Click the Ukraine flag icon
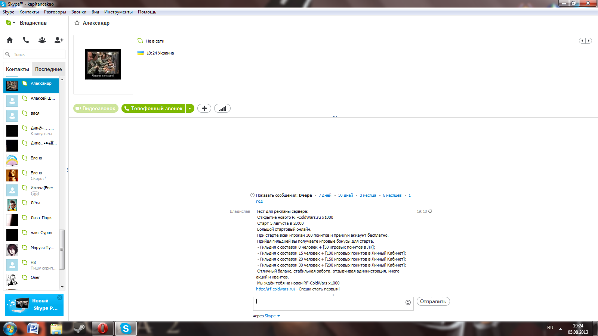The width and height of the screenshot is (598, 336). [x=141, y=53]
